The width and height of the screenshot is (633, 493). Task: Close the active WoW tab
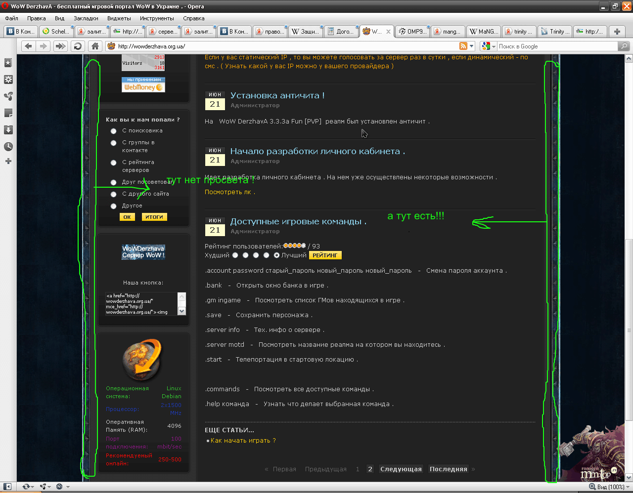pos(388,32)
